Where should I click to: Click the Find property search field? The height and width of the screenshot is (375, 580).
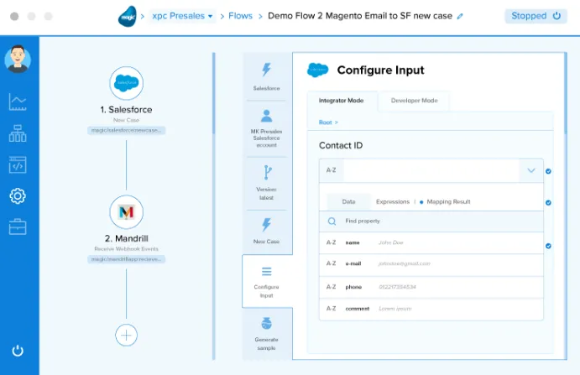click(431, 221)
